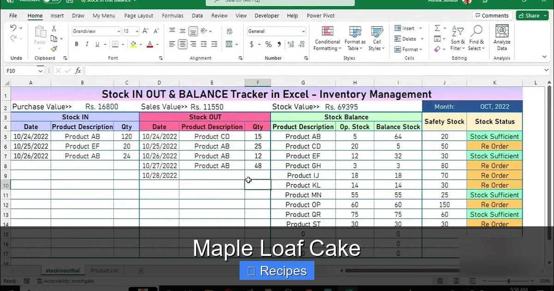
Task: Click the Insert function fx icon
Action: 78,71
